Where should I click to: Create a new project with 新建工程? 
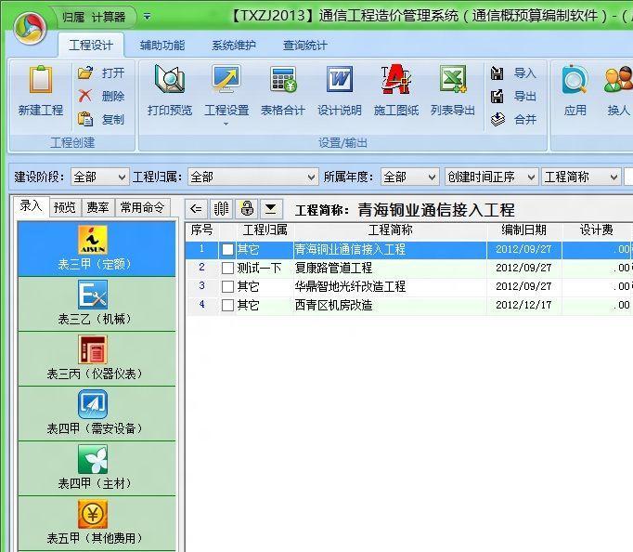tap(40, 91)
